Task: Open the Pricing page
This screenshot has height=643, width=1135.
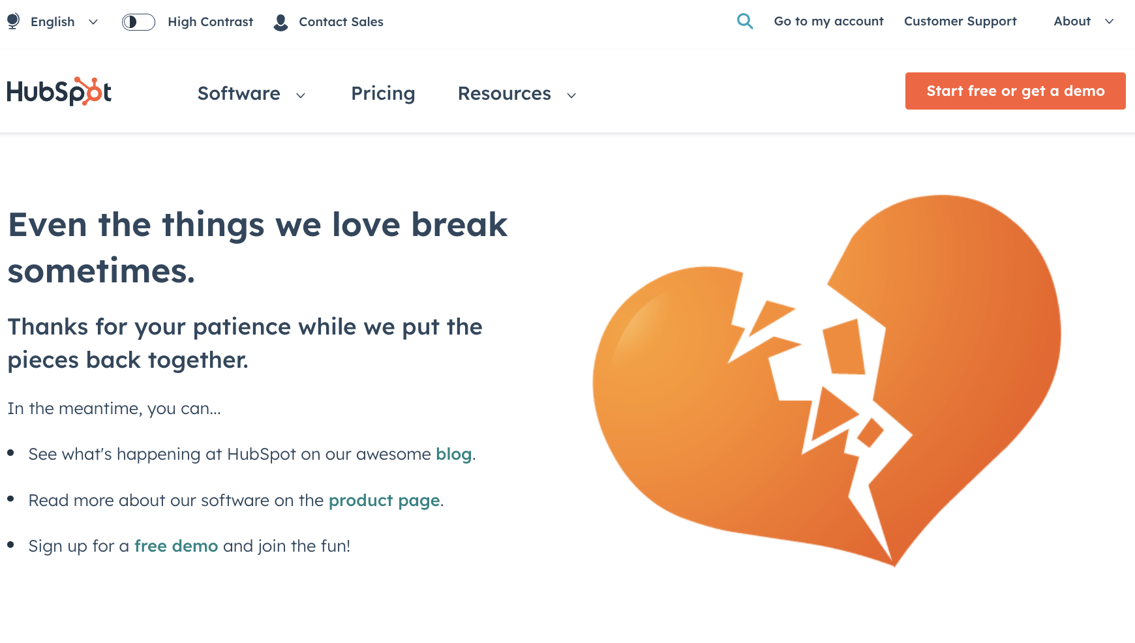Action: point(383,93)
